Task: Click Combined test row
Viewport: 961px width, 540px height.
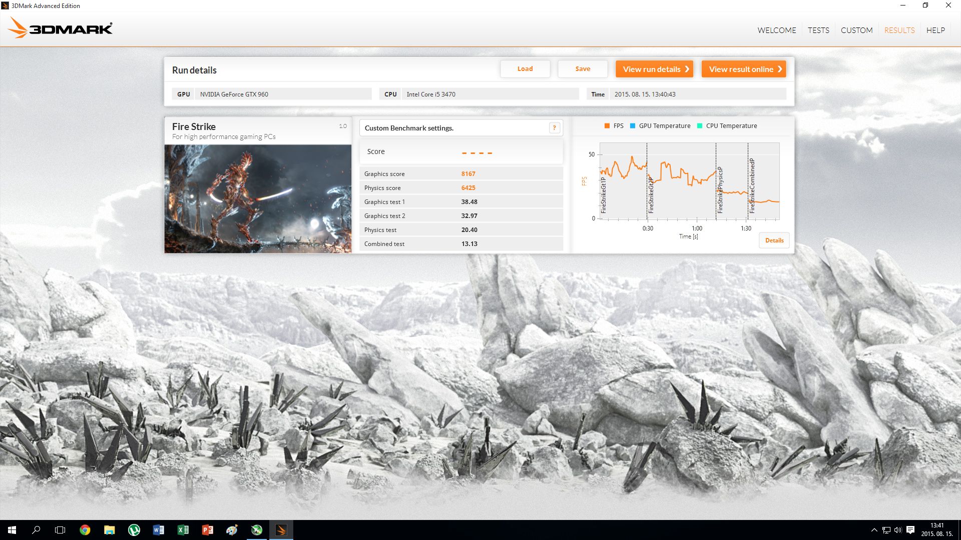Action: pyautogui.click(x=461, y=244)
